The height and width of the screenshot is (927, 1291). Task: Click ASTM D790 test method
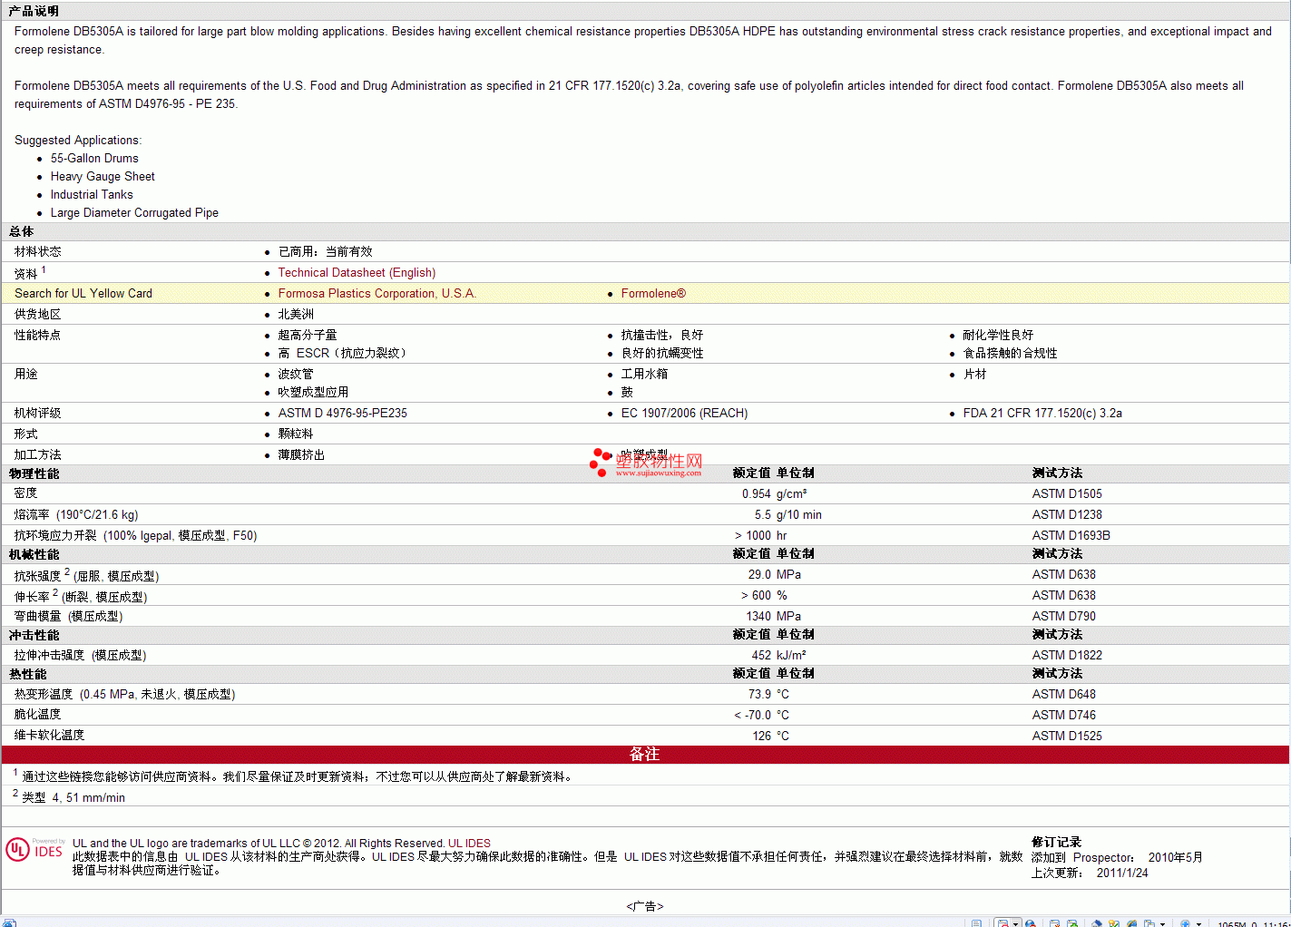click(x=1064, y=617)
